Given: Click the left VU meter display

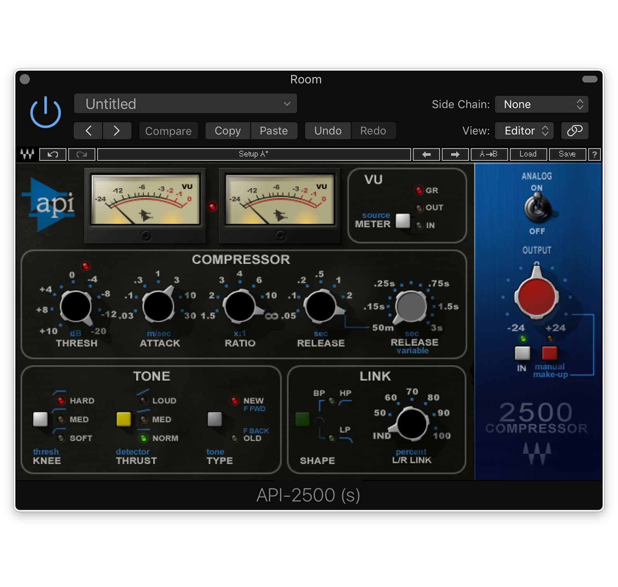Looking at the screenshot, I should (x=145, y=199).
